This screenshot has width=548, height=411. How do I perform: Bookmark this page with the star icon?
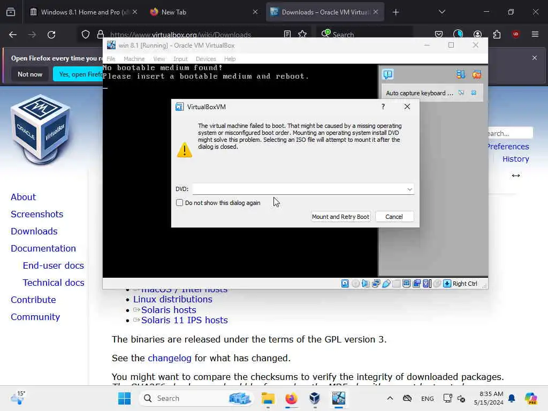point(302,34)
